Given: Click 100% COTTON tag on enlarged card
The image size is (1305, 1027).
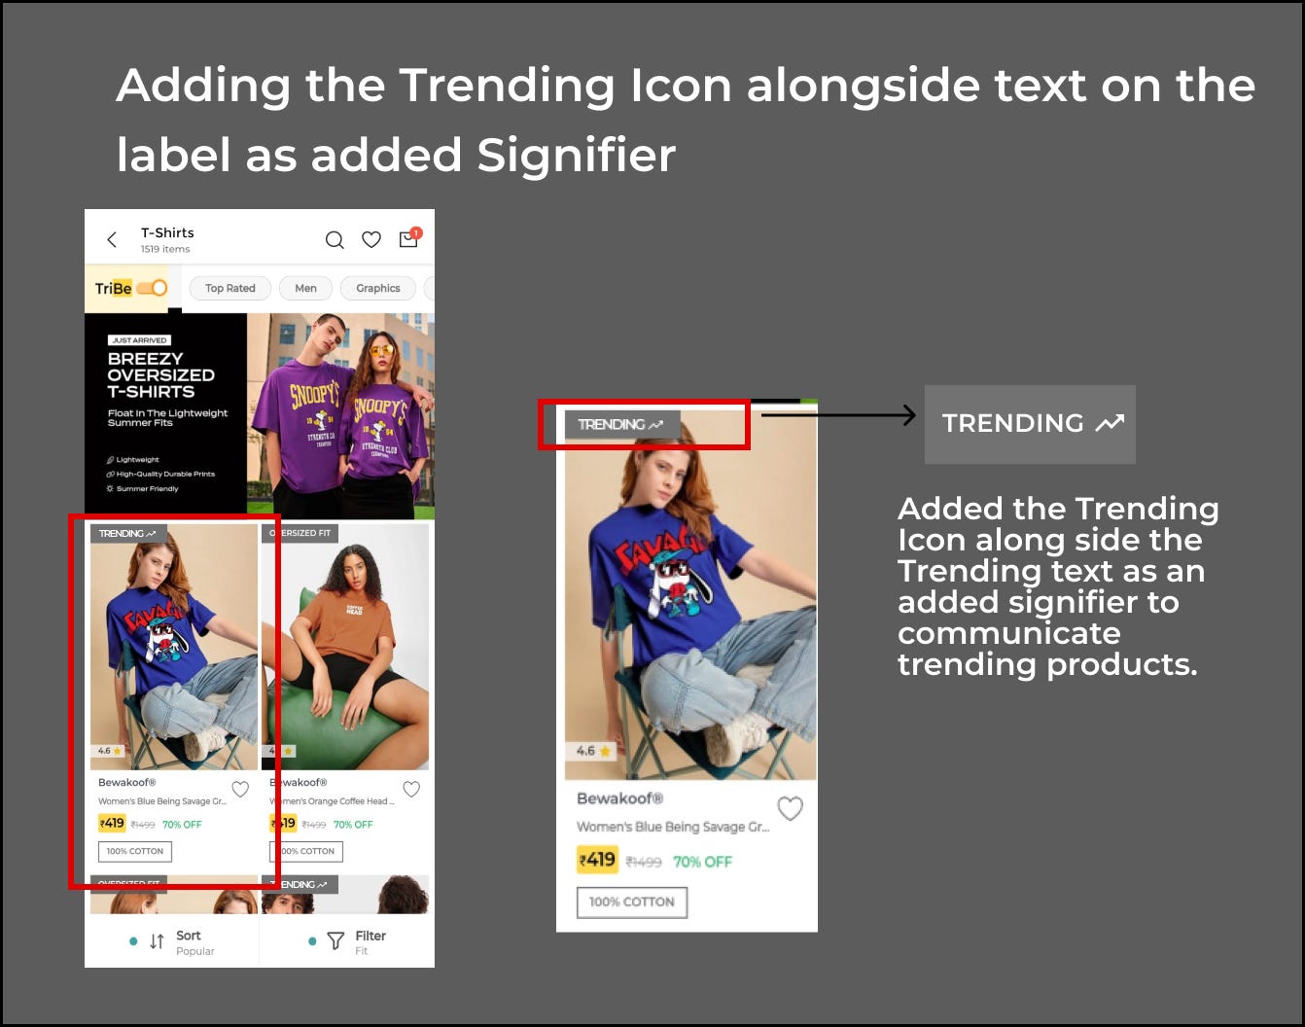Looking at the screenshot, I should (632, 903).
